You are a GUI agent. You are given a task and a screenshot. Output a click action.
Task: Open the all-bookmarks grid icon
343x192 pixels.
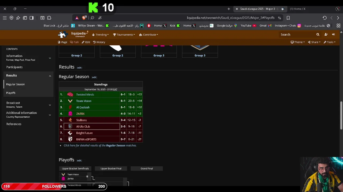point(338,26)
